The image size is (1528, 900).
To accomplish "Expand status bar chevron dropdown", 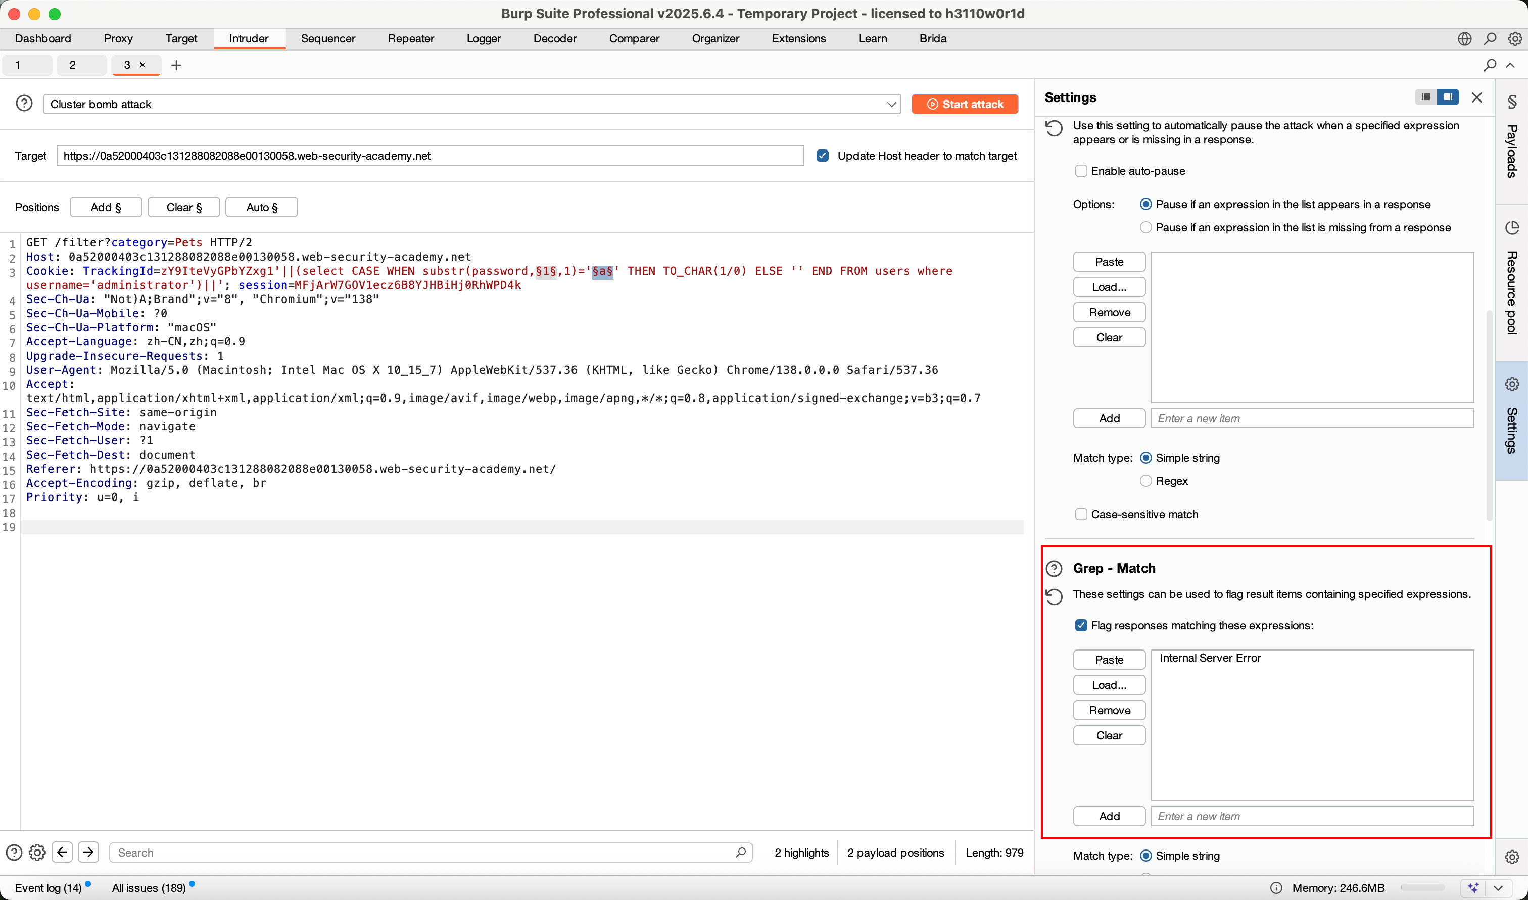I will click(1498, 888).
